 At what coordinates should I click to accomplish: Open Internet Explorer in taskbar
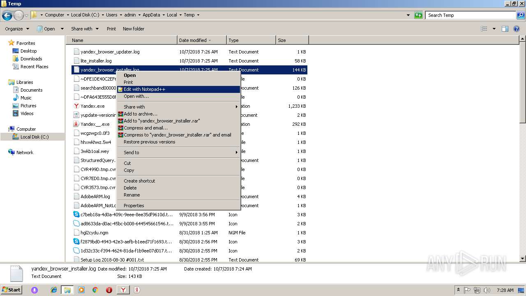pos(53,290)
